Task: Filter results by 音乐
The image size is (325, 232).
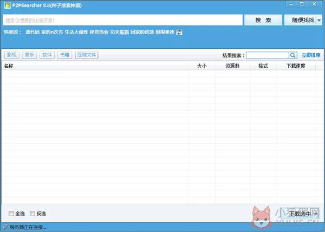Action: 29,55
